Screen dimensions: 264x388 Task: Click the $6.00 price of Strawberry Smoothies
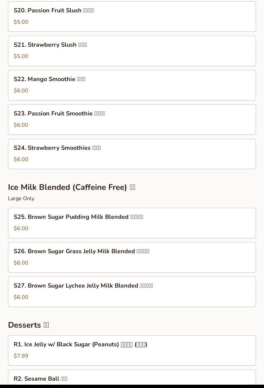click(x=21, y=159)
